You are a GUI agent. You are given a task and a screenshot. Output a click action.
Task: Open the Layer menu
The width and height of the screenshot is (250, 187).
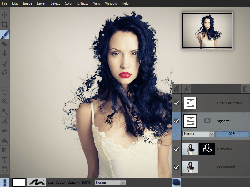[x=41, y=3]
